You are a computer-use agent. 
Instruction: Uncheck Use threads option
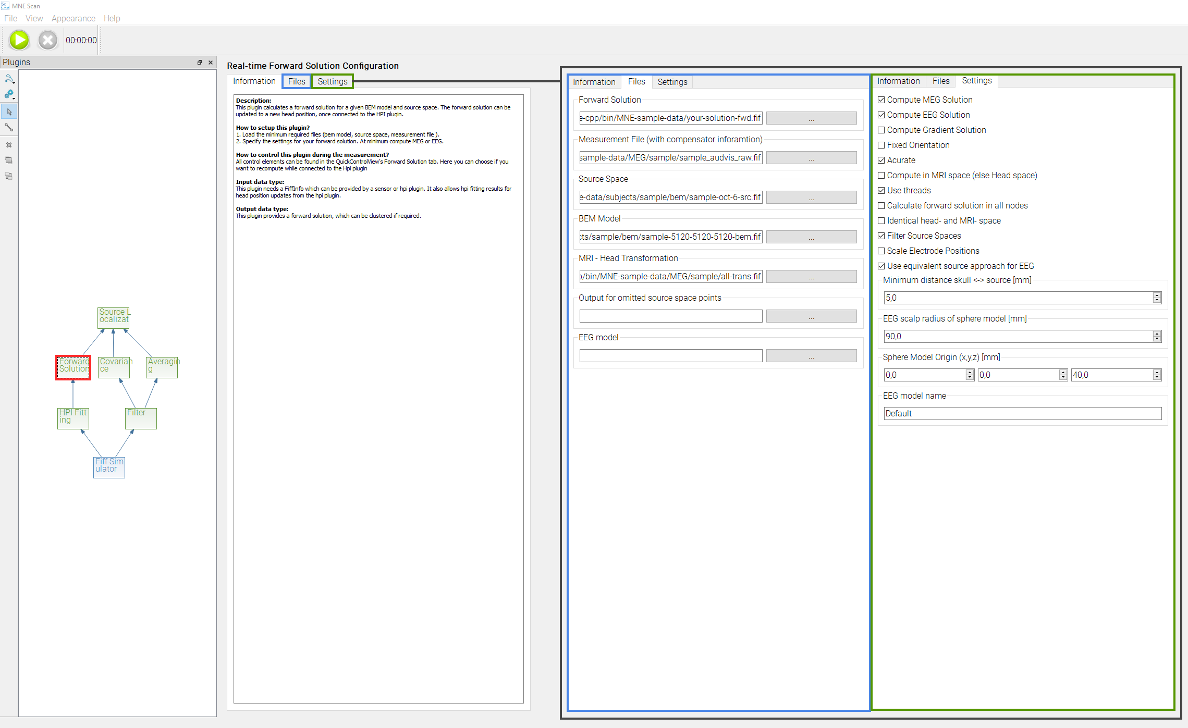[881, 191]
